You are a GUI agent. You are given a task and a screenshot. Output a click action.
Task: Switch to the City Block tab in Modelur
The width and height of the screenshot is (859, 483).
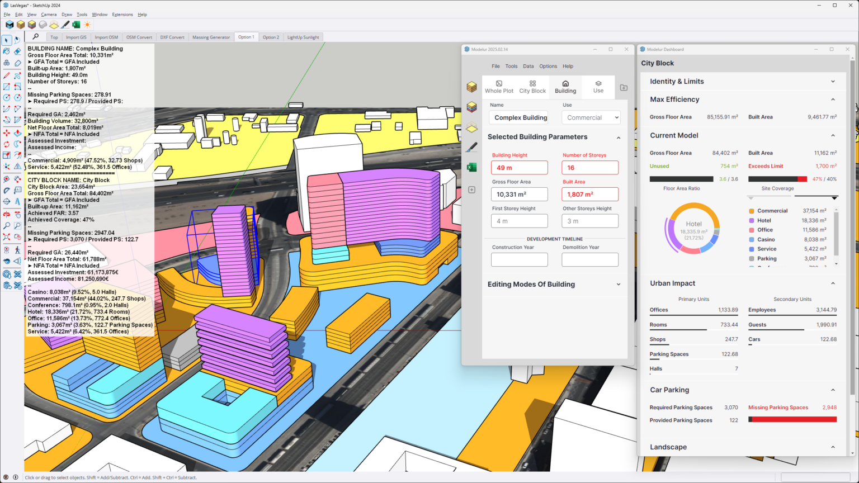click(532, 87)
